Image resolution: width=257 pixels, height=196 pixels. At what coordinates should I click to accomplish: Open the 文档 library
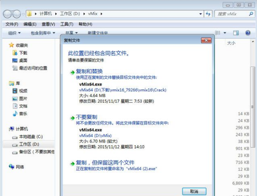(x=23, y=106)
